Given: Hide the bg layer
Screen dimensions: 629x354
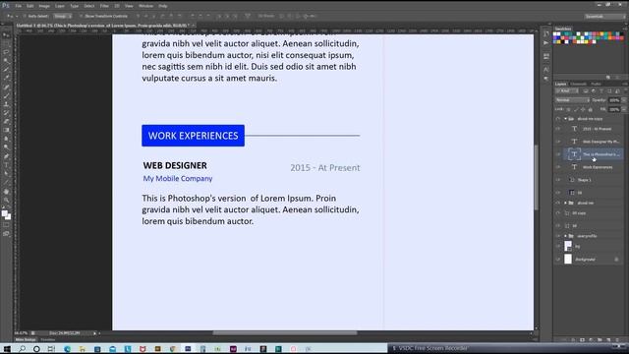Looking at the screenshot, I should [558, 246].
